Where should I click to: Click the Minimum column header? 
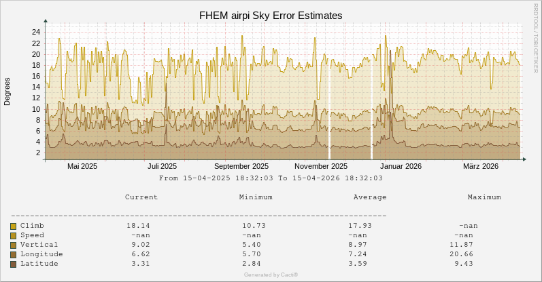click(256, 197)
